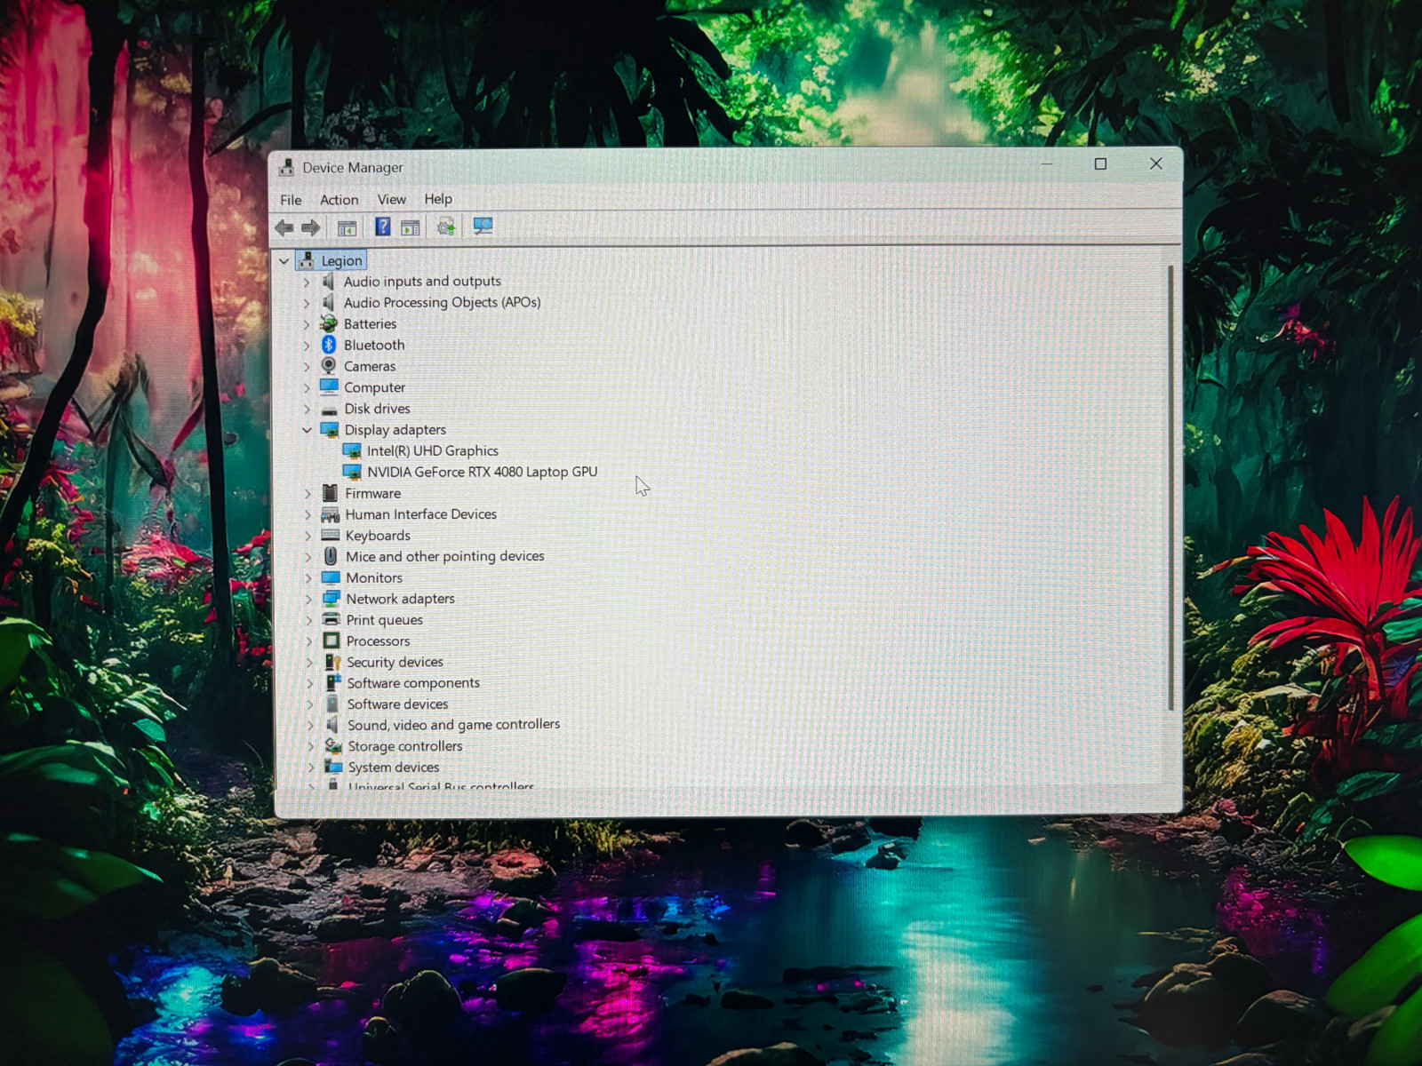The width and height of the screenshot is (1422, 1066).
Task: Click the Security devices key icon
Action: point(332,662)
